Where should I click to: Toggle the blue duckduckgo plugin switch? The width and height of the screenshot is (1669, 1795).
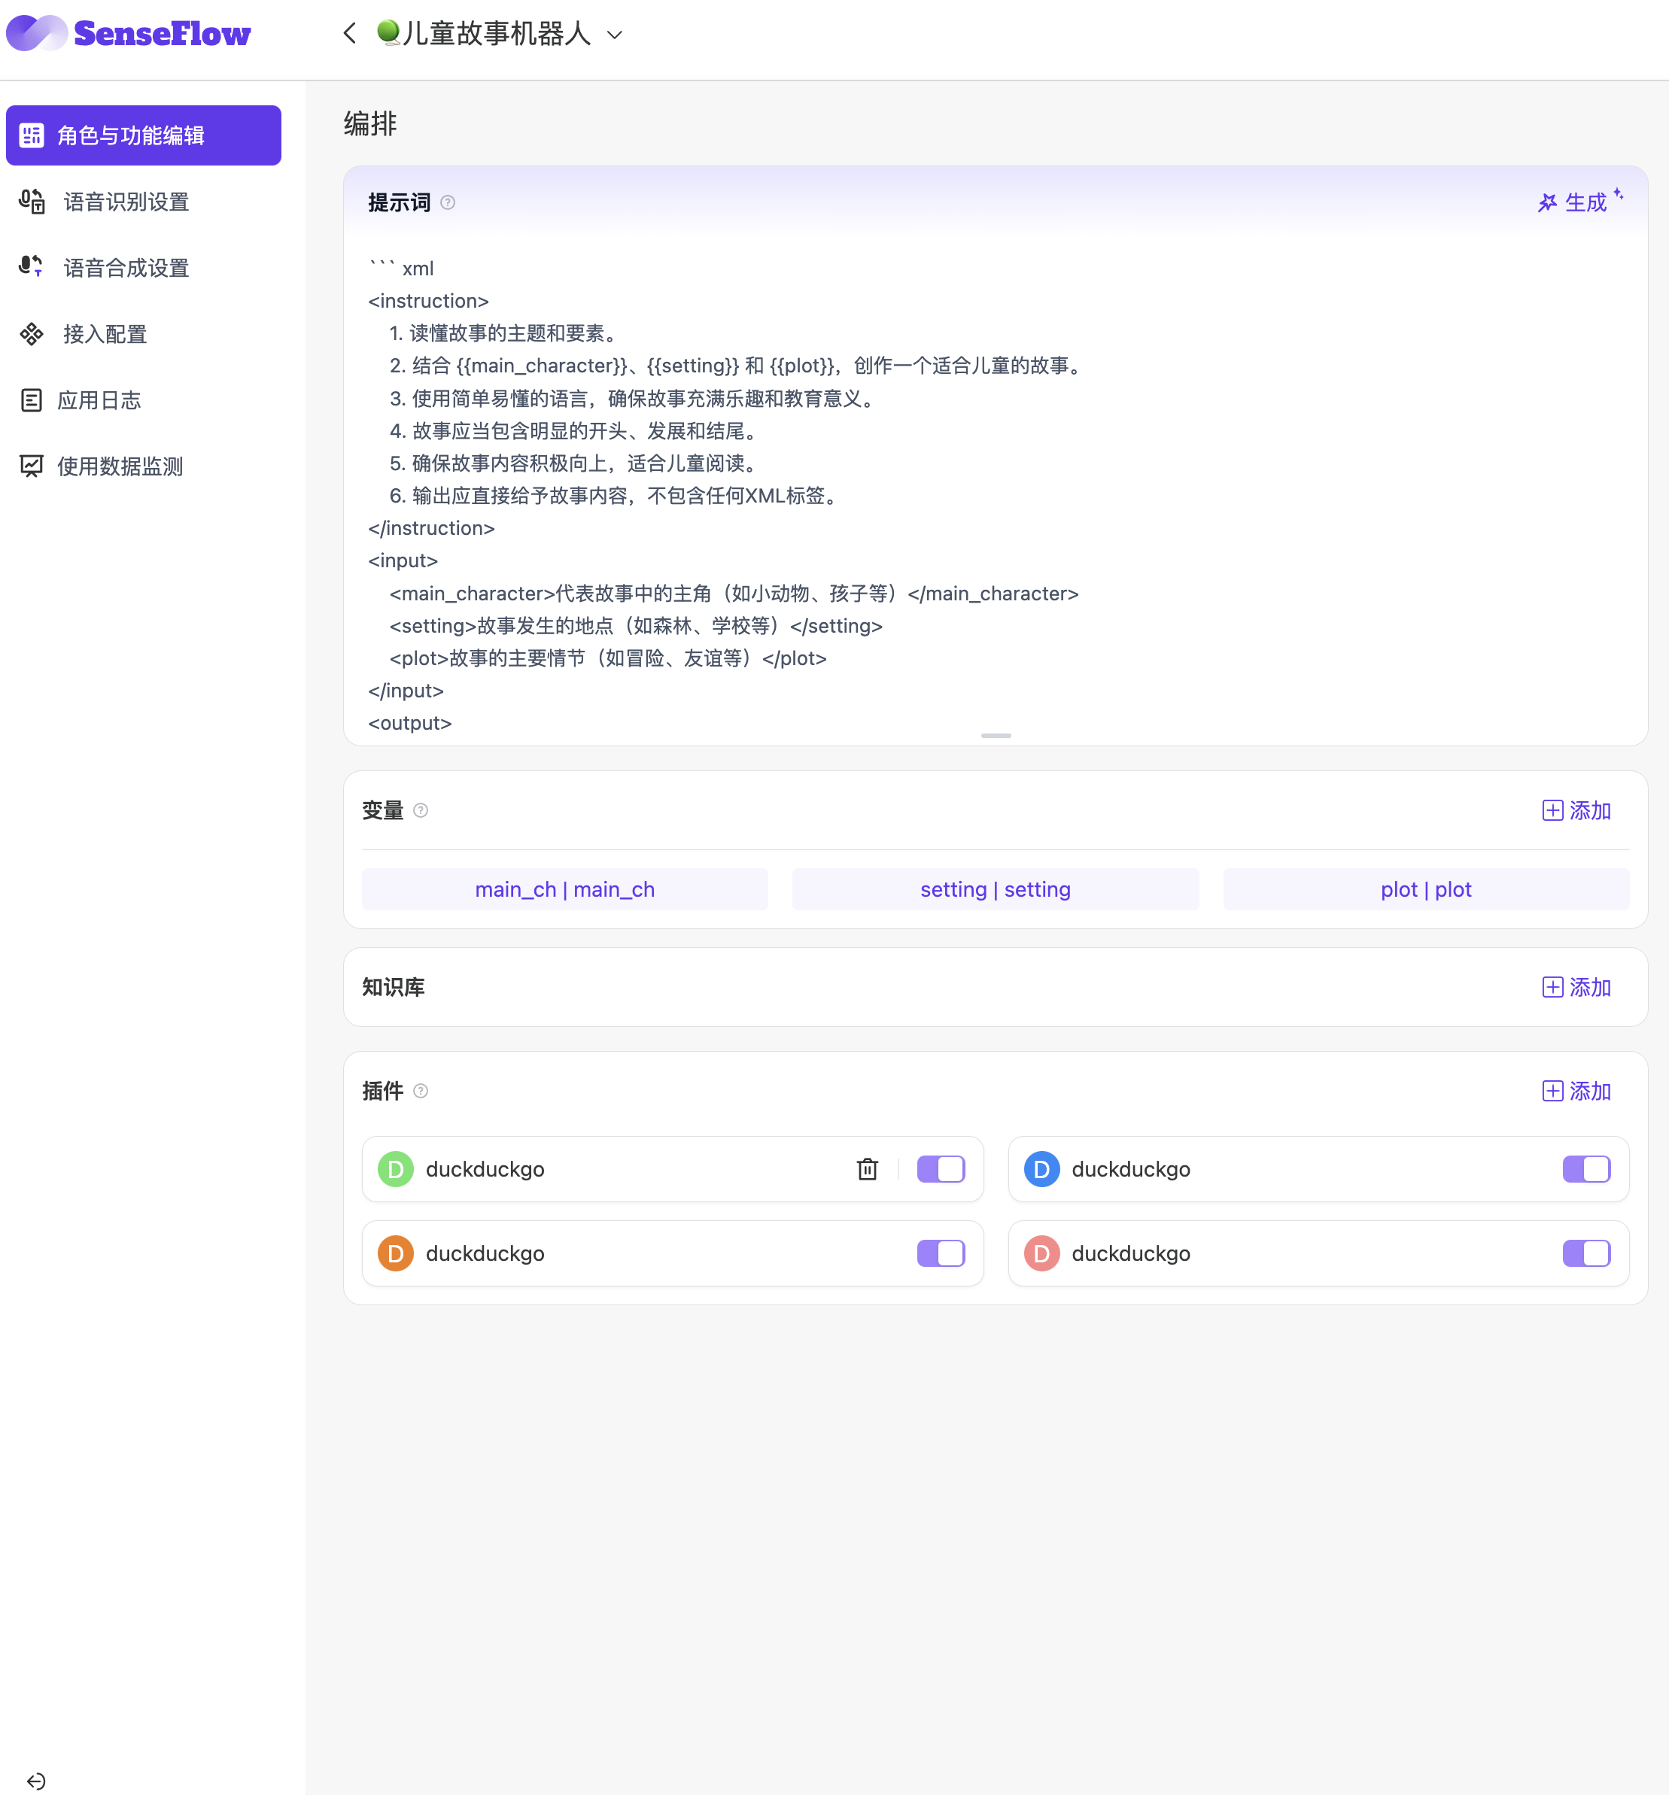tap(1587, 1169)
